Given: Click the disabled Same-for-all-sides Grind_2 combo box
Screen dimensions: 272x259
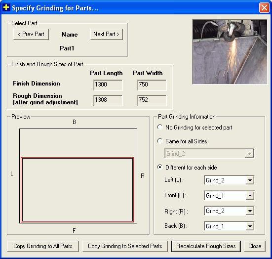Looking at the screenshot, I should (x=209, y=154).
